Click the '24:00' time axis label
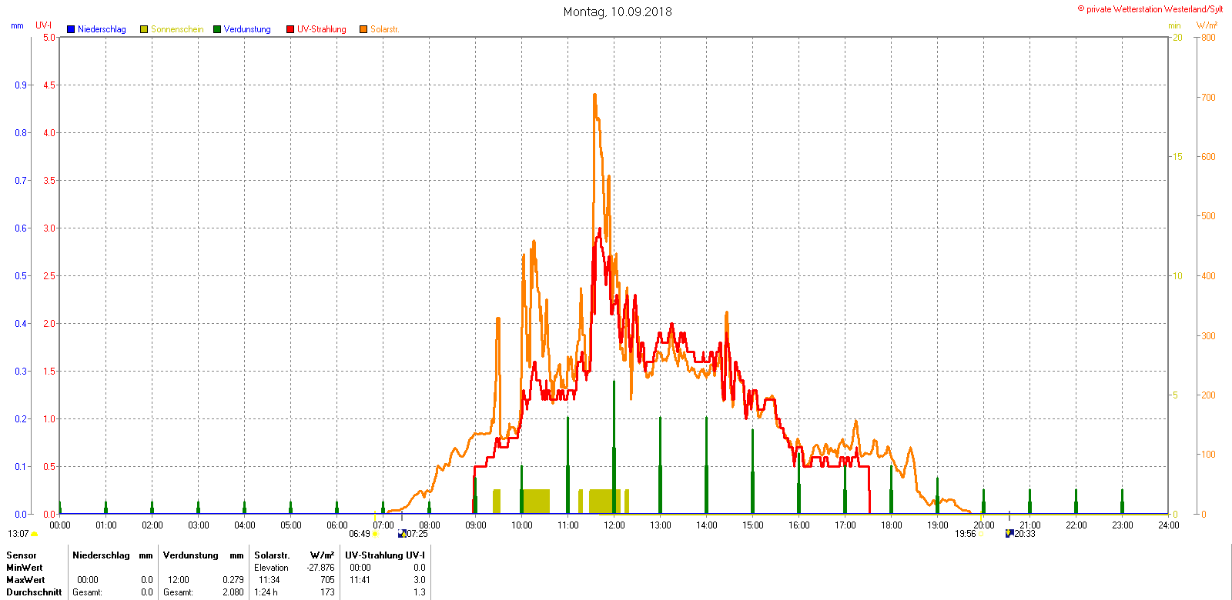The image size is (1232, 600). tap(1169, 525)
